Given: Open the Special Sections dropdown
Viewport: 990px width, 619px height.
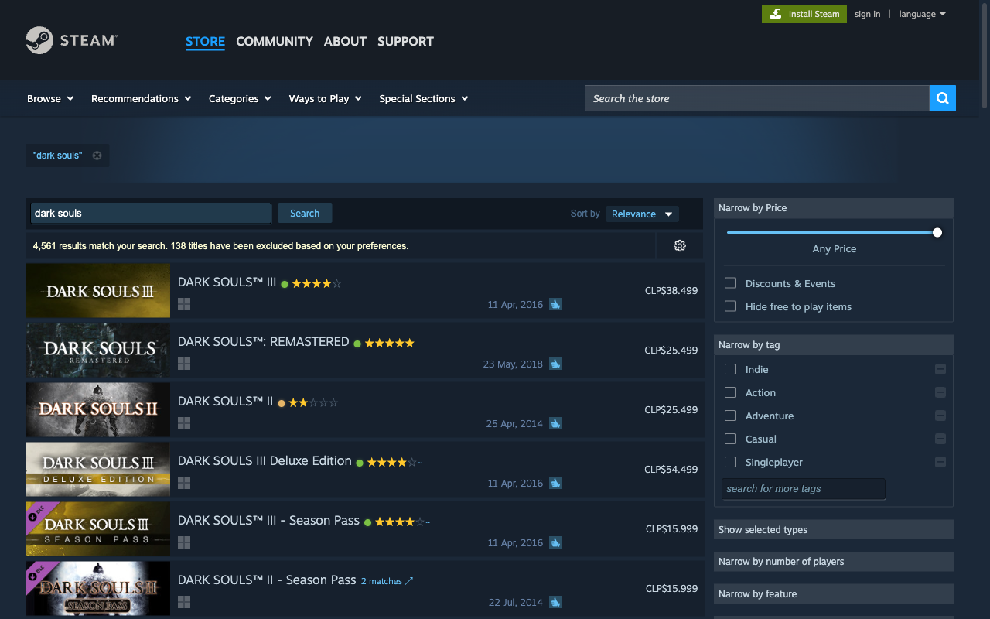Looking at the screenshot, I should tap(423, 98).
